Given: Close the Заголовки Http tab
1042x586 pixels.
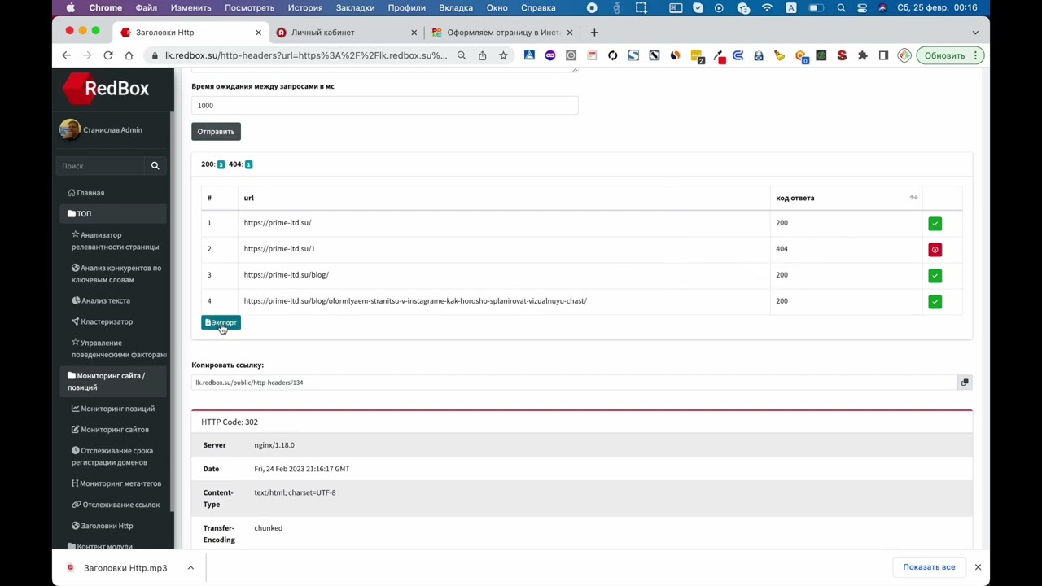Looking at the screenshot, I should (x=259, y=33).
